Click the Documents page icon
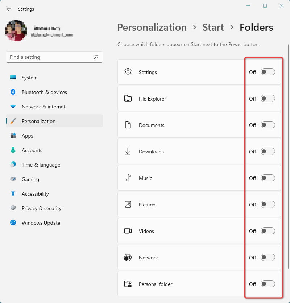This screenshot has height=303, width=290. click(x=128, y=125)
